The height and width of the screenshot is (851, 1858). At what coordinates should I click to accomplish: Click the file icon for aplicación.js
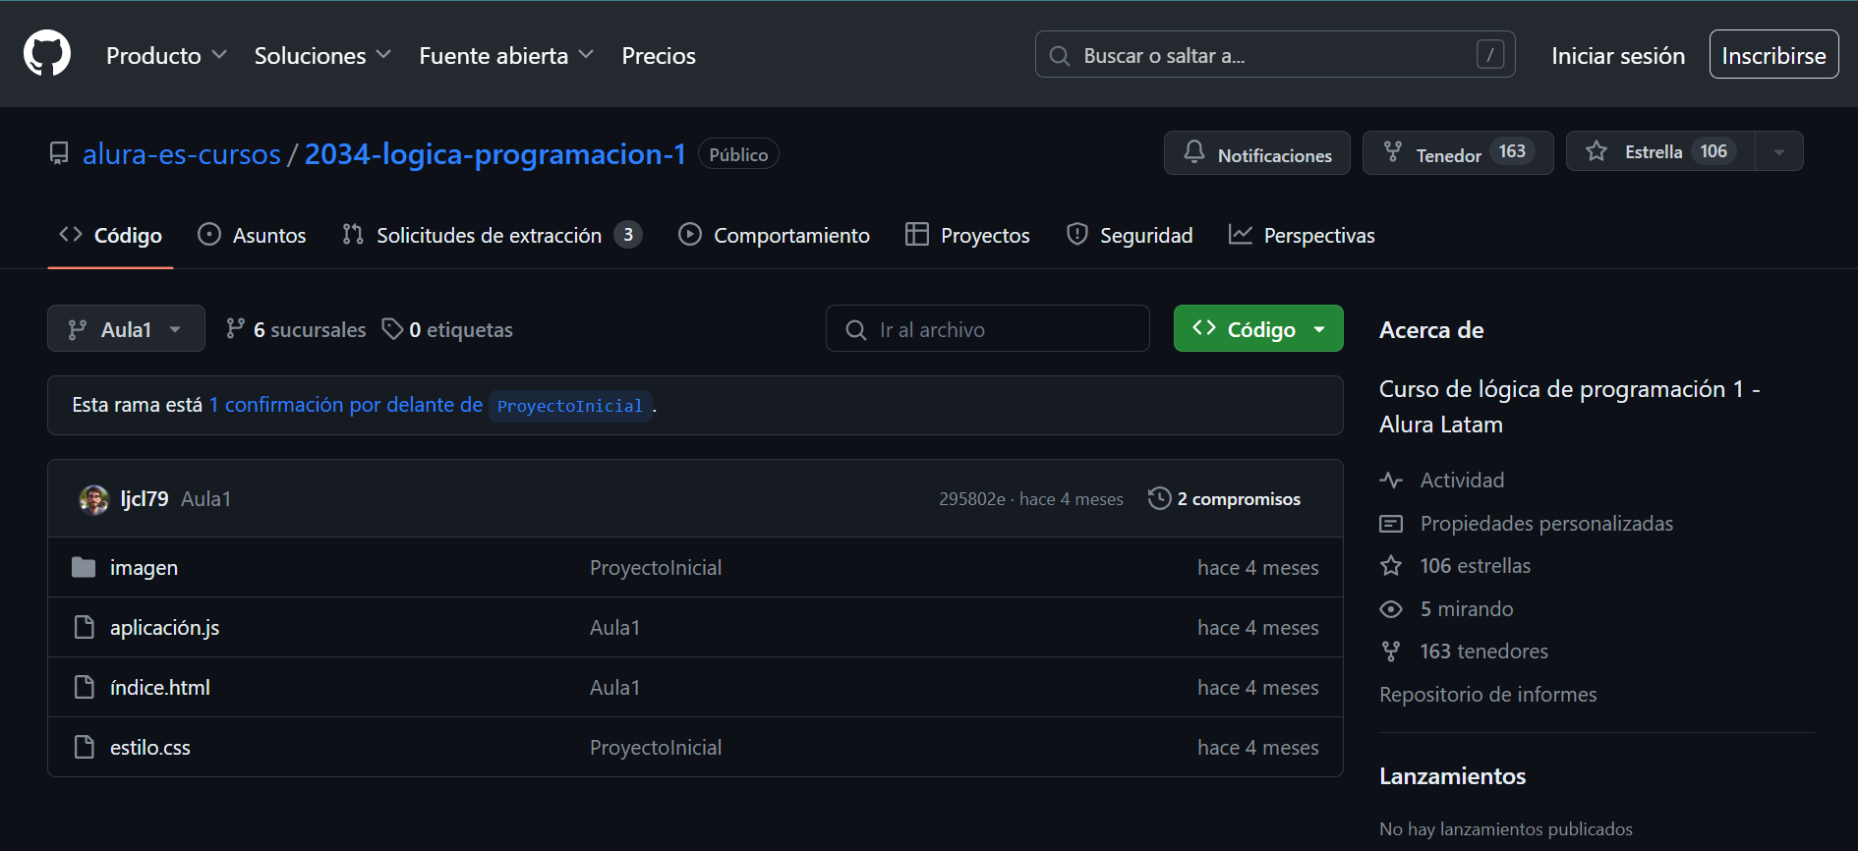[x=85, y=627]
